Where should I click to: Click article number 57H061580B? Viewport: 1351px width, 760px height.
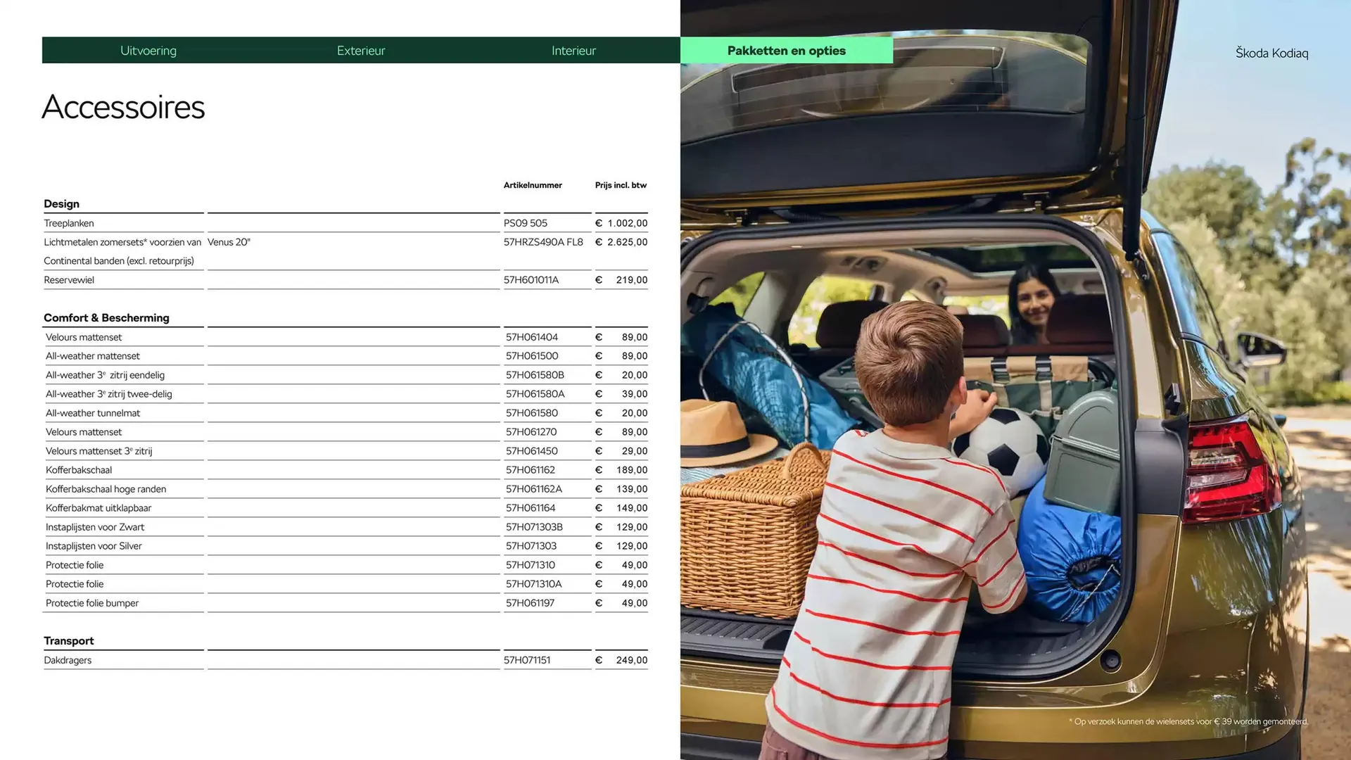pos(535,375)
